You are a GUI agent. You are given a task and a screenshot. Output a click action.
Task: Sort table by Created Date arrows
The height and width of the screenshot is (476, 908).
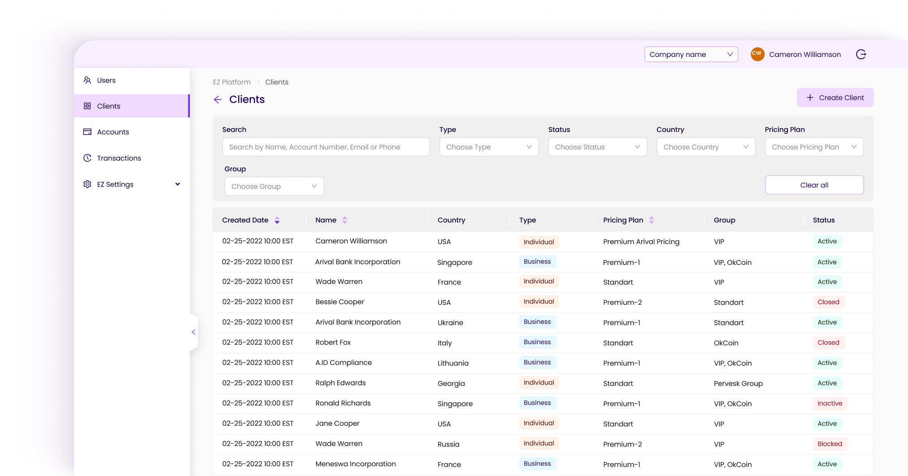[277, 220]
